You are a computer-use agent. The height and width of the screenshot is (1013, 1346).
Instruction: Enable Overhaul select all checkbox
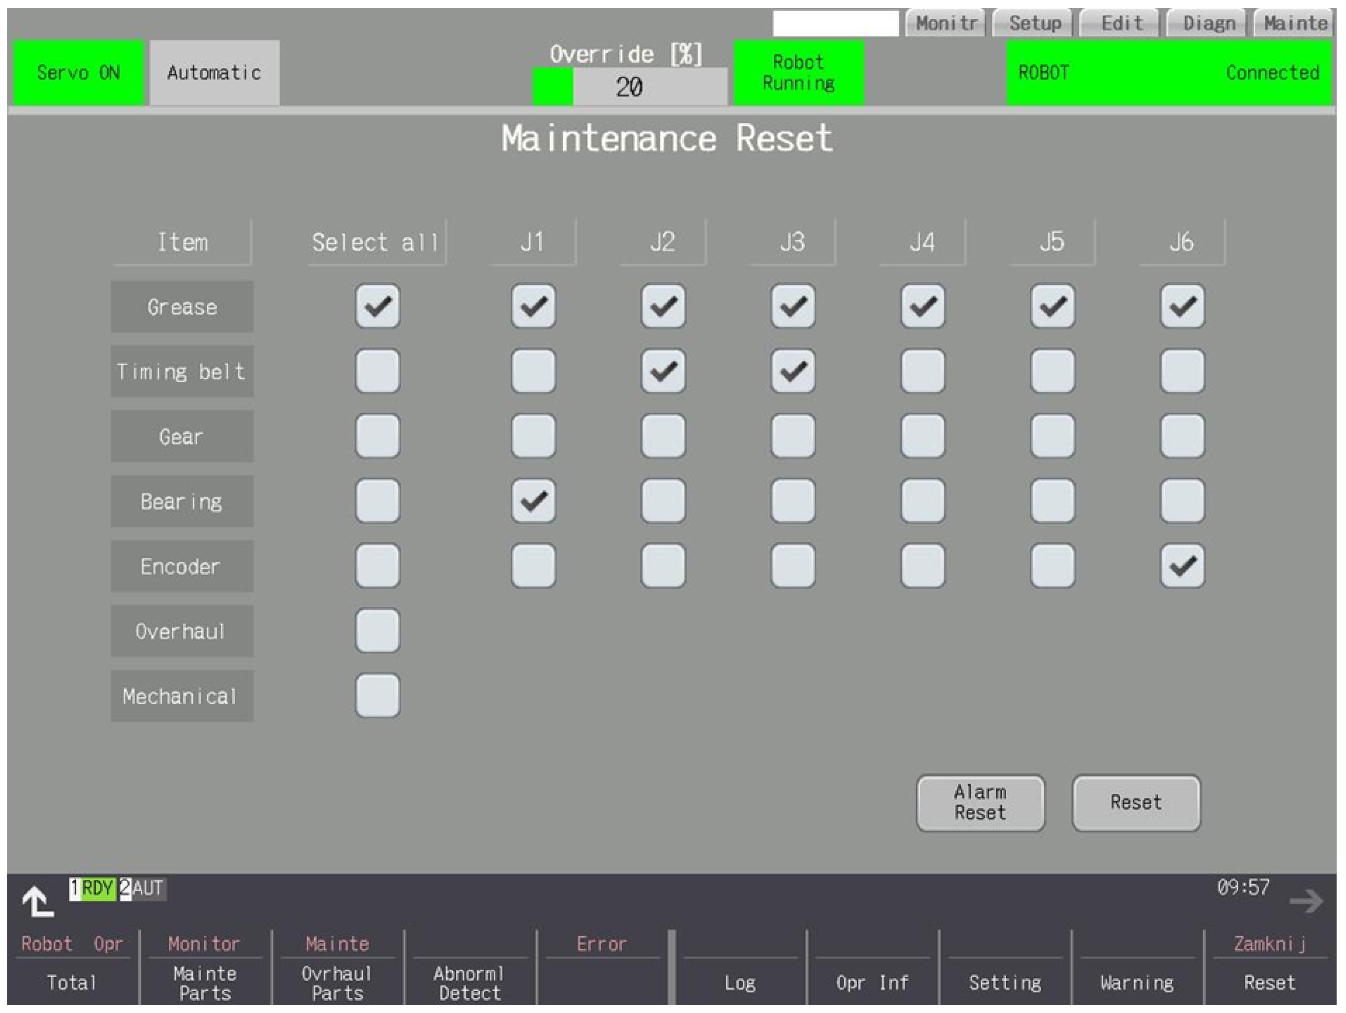[x=377, y=631]
